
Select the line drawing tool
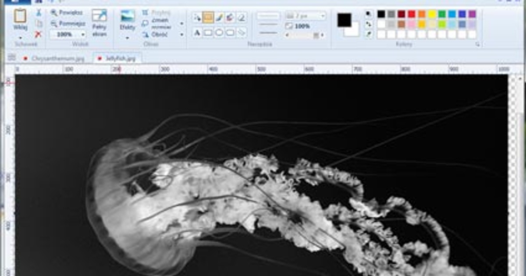click(242, 32)
